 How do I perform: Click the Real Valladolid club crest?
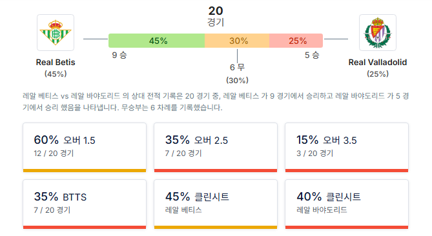[x=378, y=32]
